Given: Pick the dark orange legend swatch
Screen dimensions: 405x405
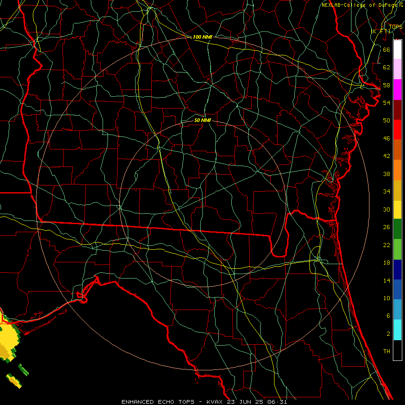Looking at the screenshot, I should 397,149.
